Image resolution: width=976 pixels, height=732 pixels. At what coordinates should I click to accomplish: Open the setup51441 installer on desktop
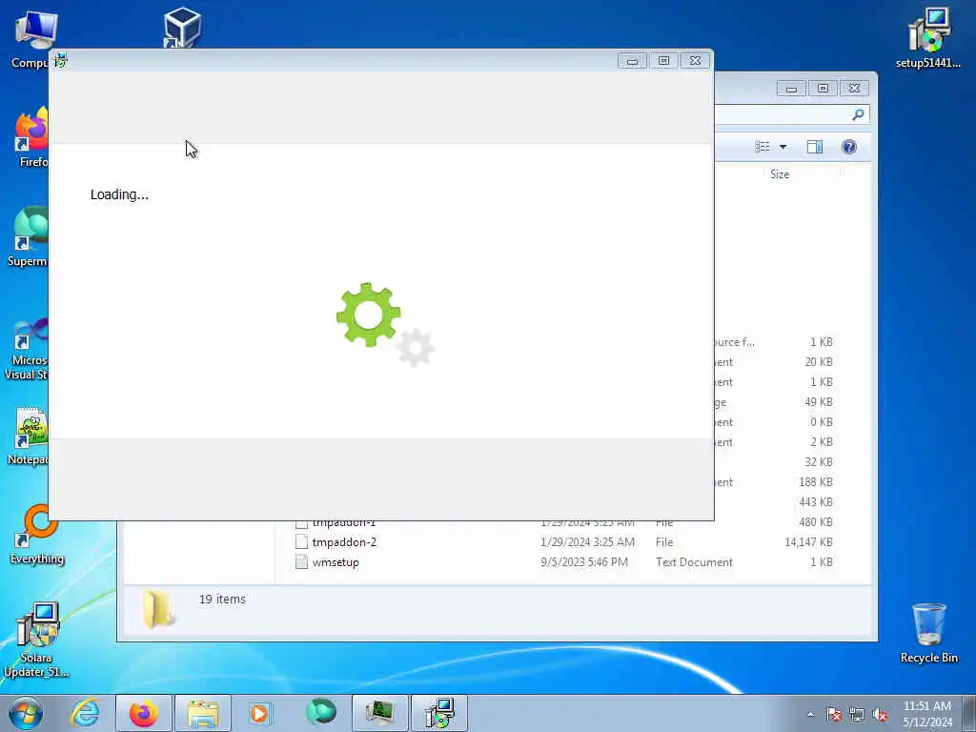(927, 38)
